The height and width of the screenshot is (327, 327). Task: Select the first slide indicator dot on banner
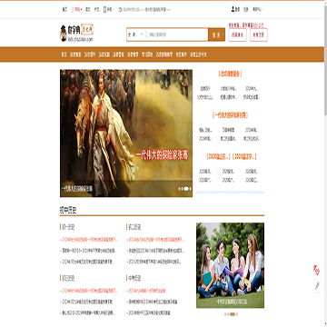[179, 189]
